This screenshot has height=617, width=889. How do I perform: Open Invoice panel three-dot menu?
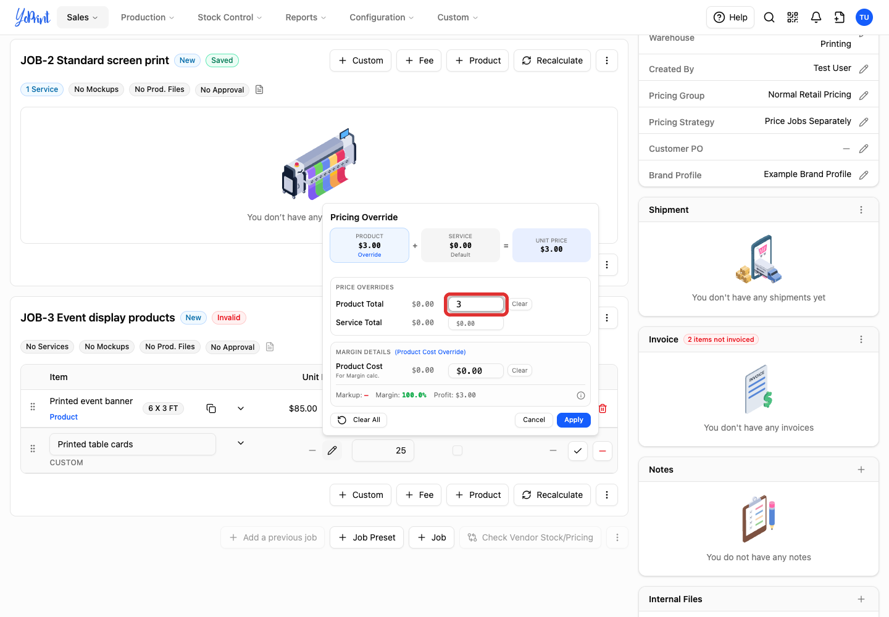861,339
